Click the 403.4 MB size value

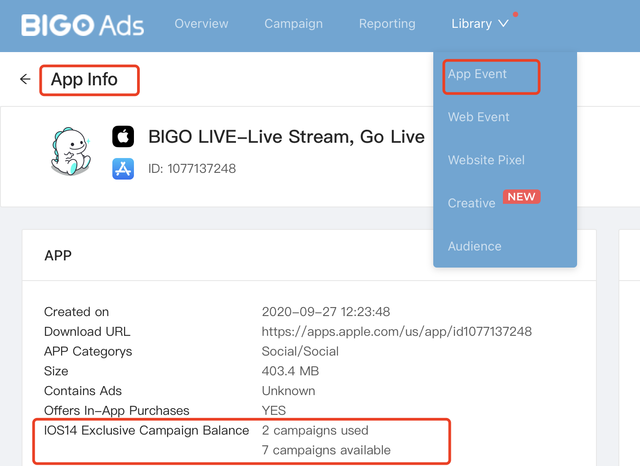click(290, 371)
